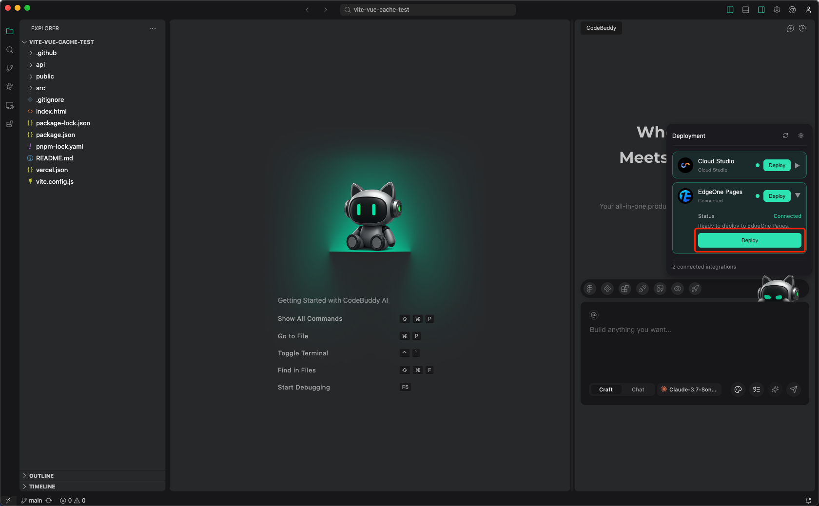Toggle the preview eye icon
Viewport: 819px width, 506px height.
tap(678, 289)
